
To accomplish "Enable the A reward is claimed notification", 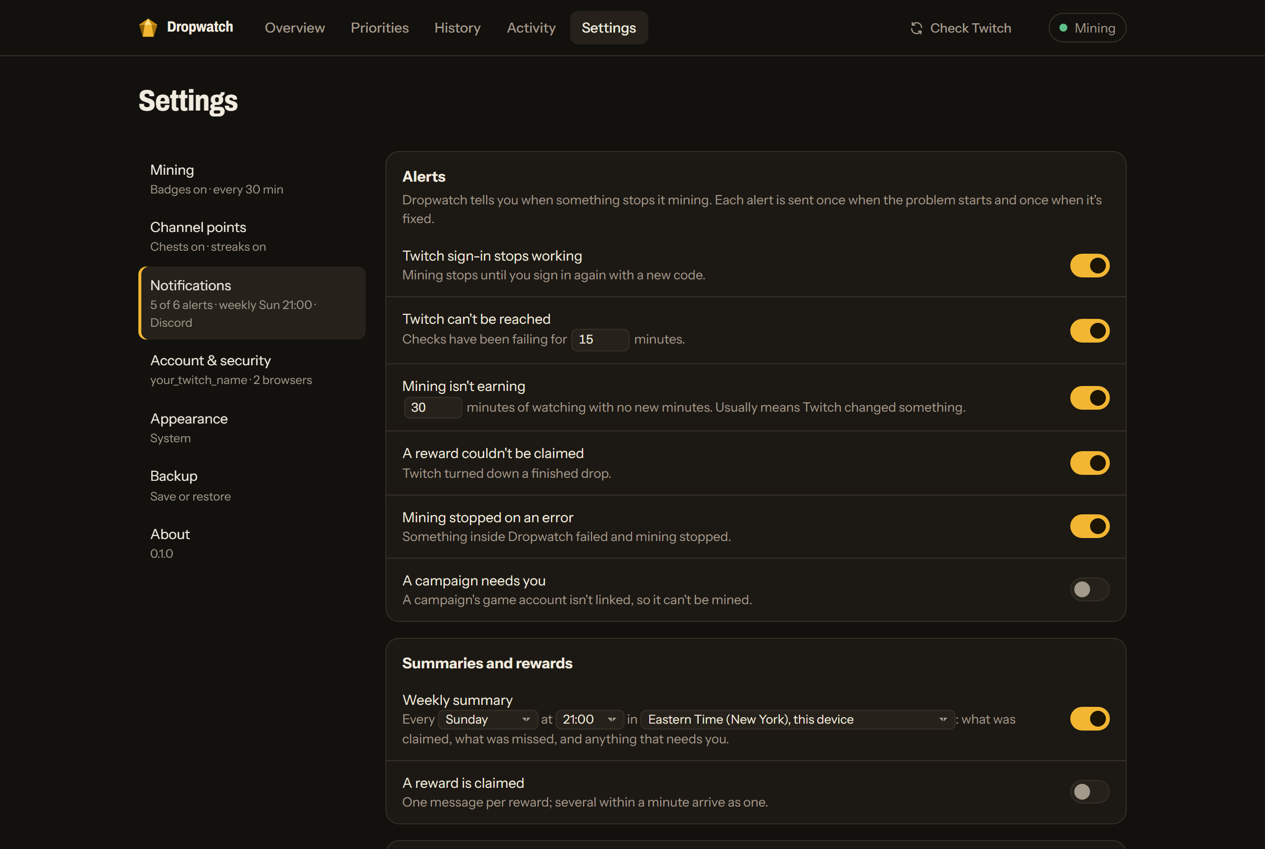I will tap(1090, 792).
